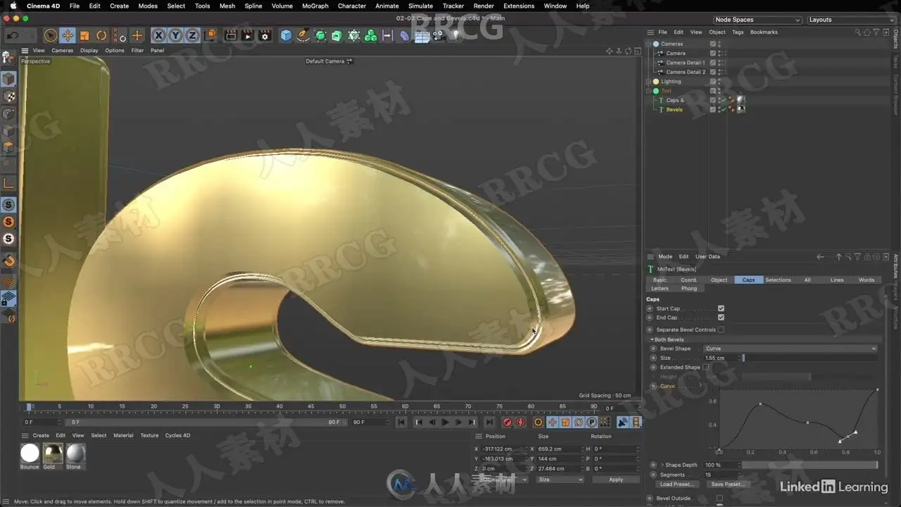This screenshot has width=901, height=507.
Task: Select the Live Selection tool
Action: [x=51, y=35]
